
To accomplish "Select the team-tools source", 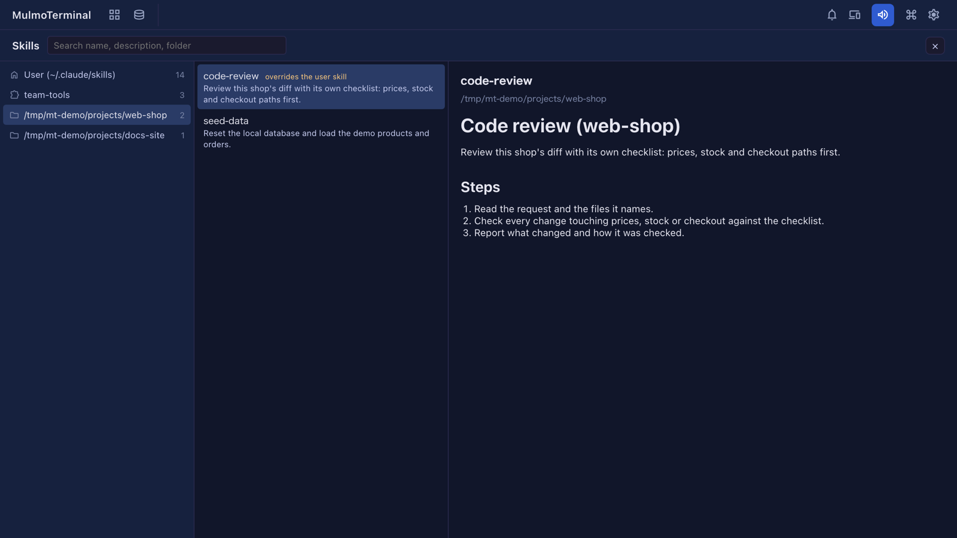I will pyautogui.click(x=97, y=95).
